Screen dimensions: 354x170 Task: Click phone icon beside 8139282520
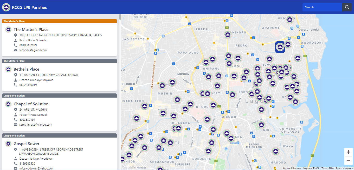(16, 164)
